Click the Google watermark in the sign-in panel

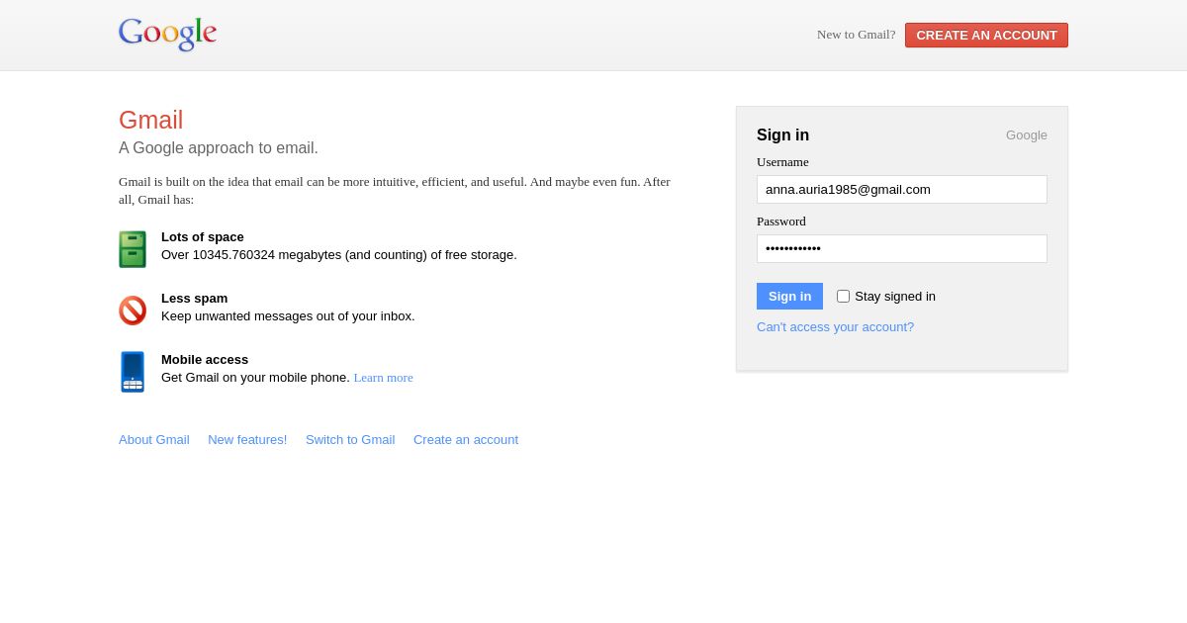tap(1026, 135)
